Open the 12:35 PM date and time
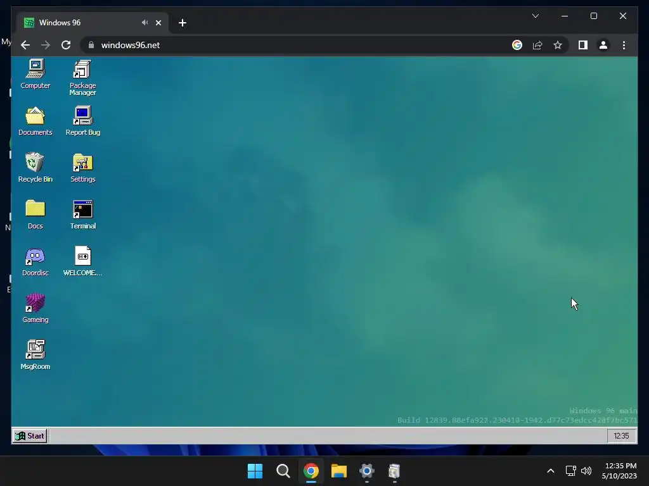This screenshot has width=649, height=486. (619, 471)
